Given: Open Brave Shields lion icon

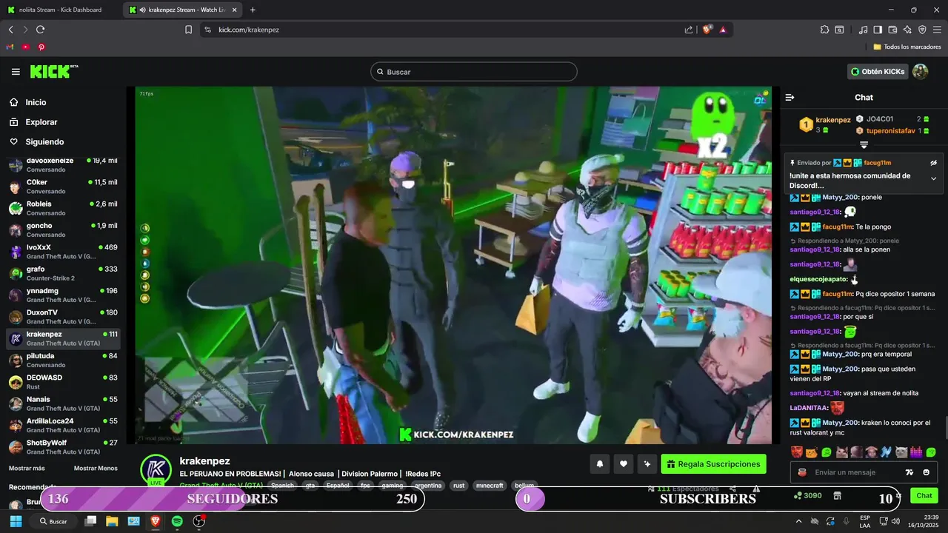Looking at the screenshot, I should 707,30.
